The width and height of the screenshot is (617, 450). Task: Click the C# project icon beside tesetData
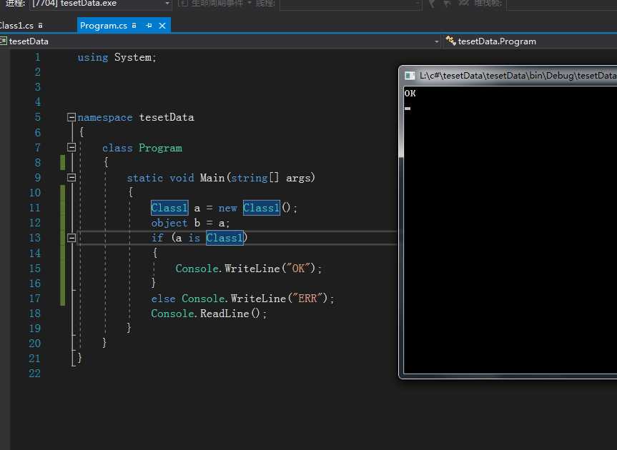pyautogui.click(x=4, y=41)
